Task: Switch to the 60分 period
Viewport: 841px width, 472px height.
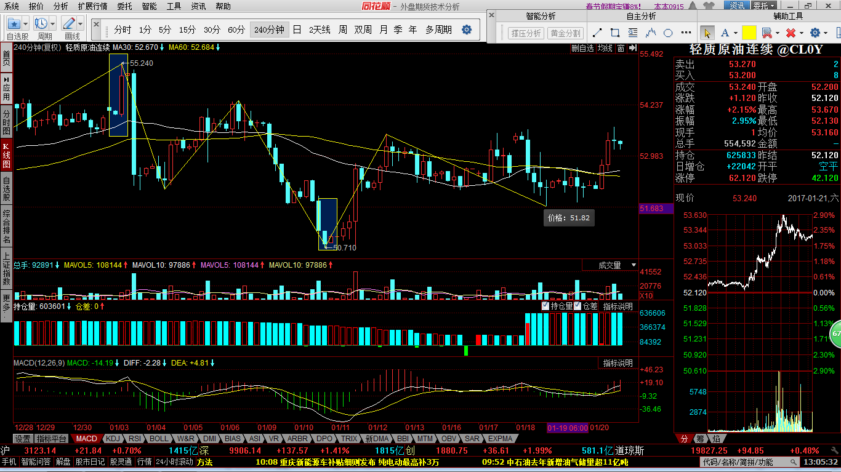Action: [236, 30]
